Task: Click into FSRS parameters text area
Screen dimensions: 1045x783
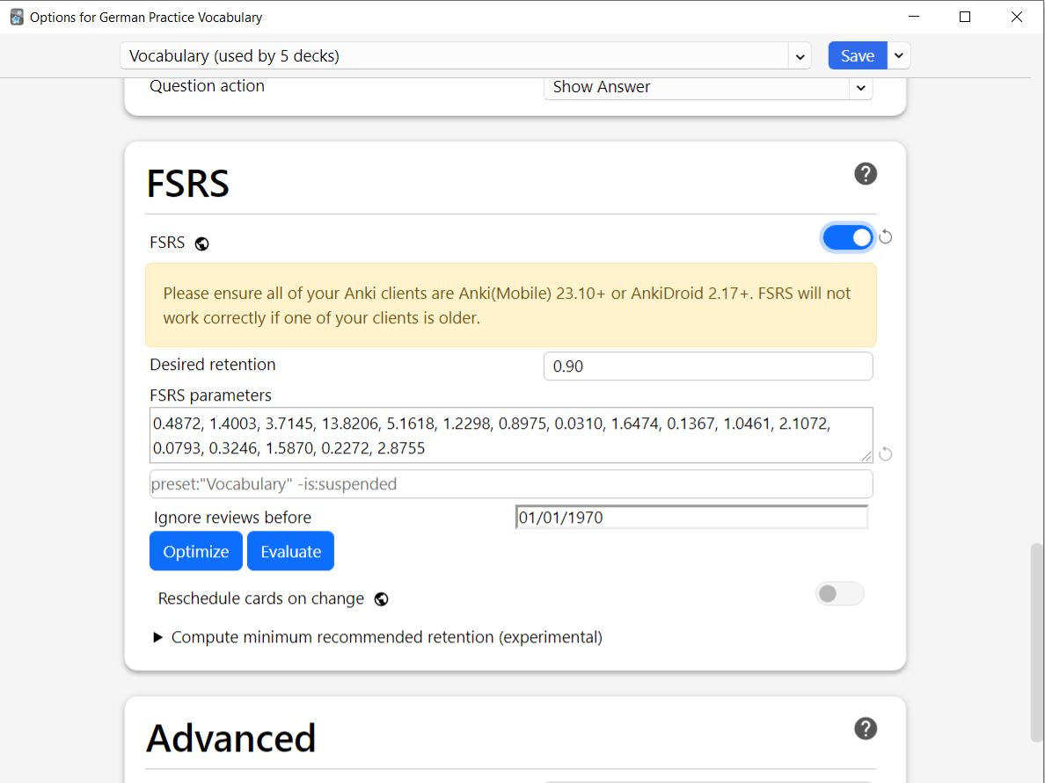Action: (x=511, y=436)
